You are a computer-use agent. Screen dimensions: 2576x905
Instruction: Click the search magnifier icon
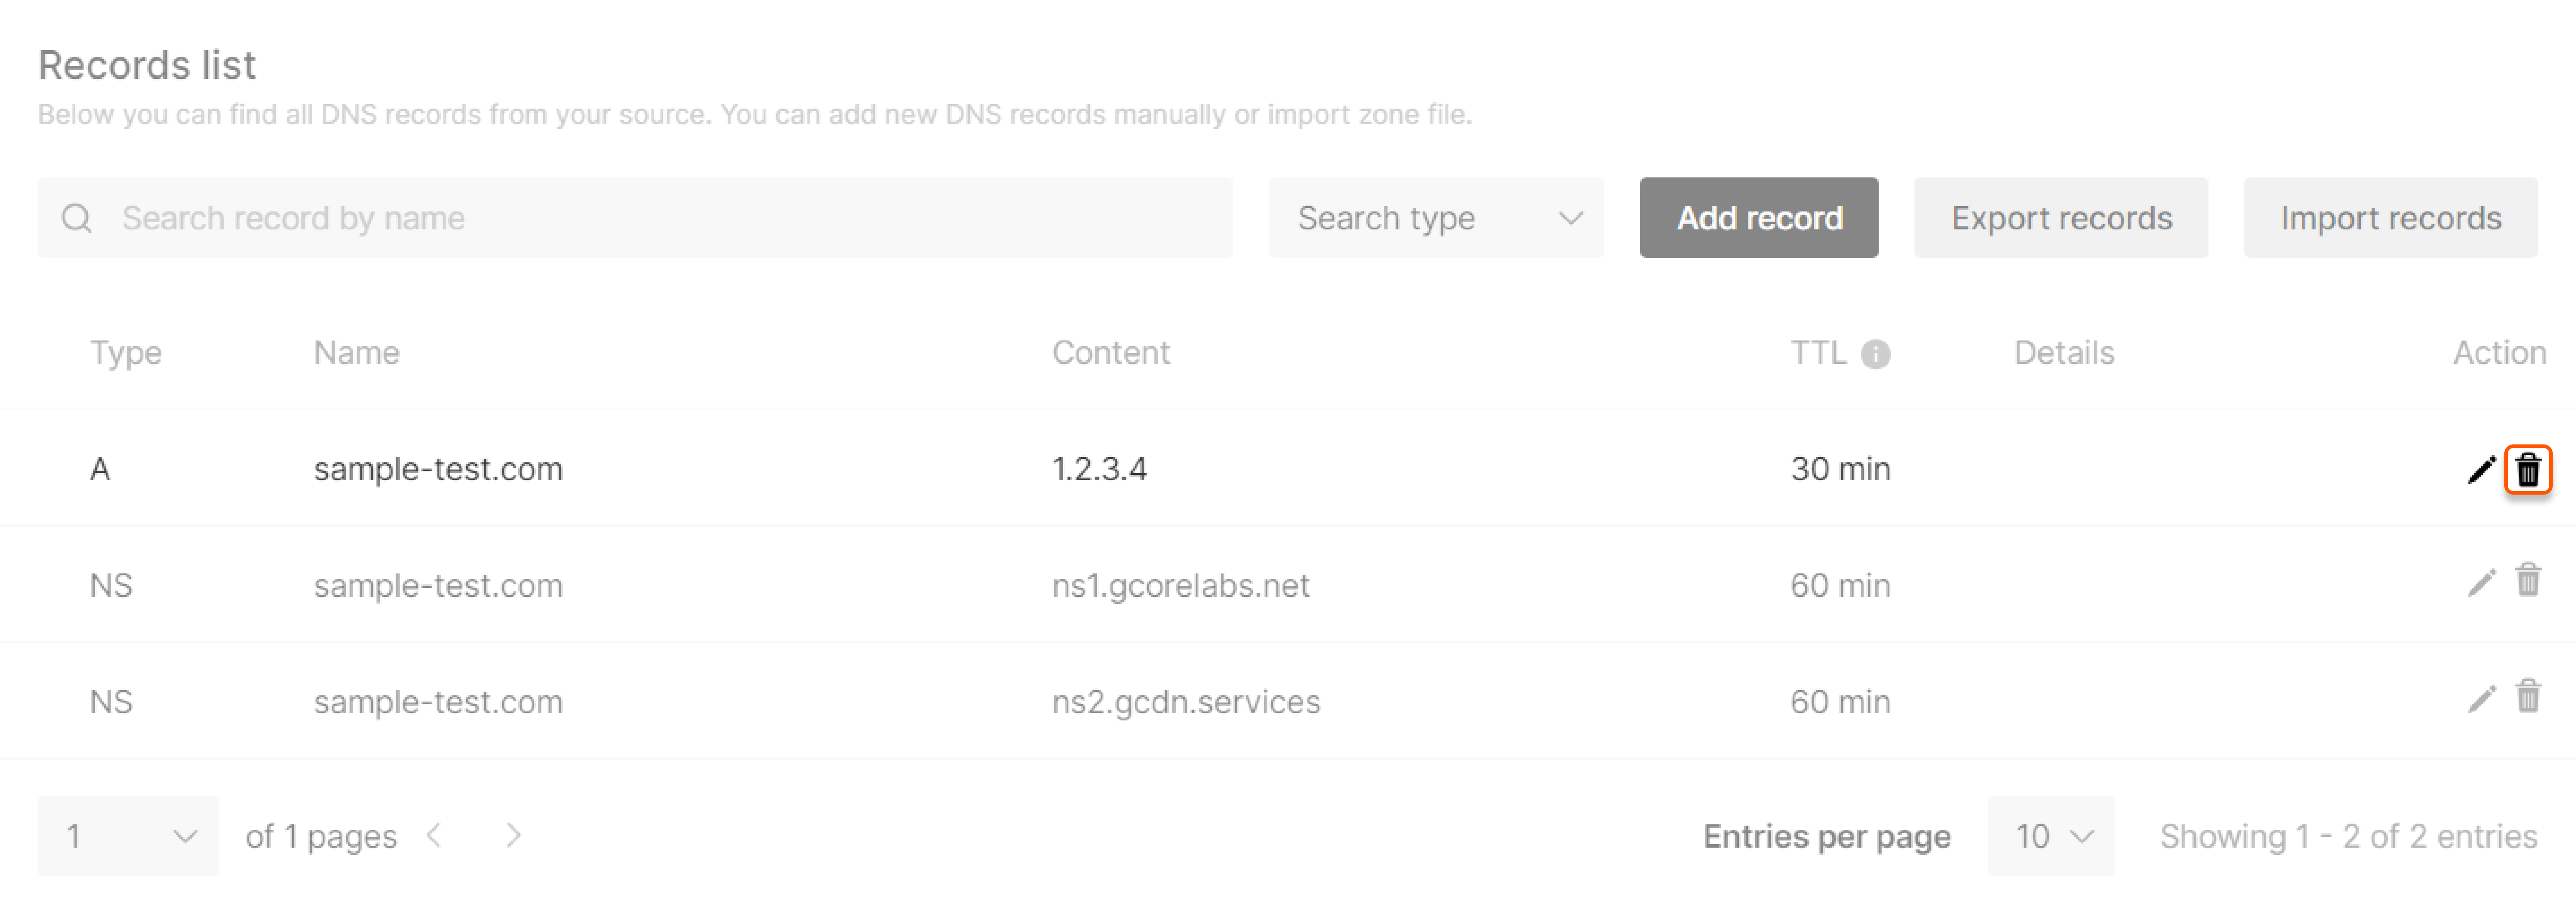(77, 218)
